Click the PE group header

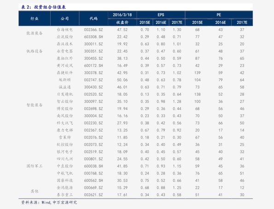(x=219, y=15)
